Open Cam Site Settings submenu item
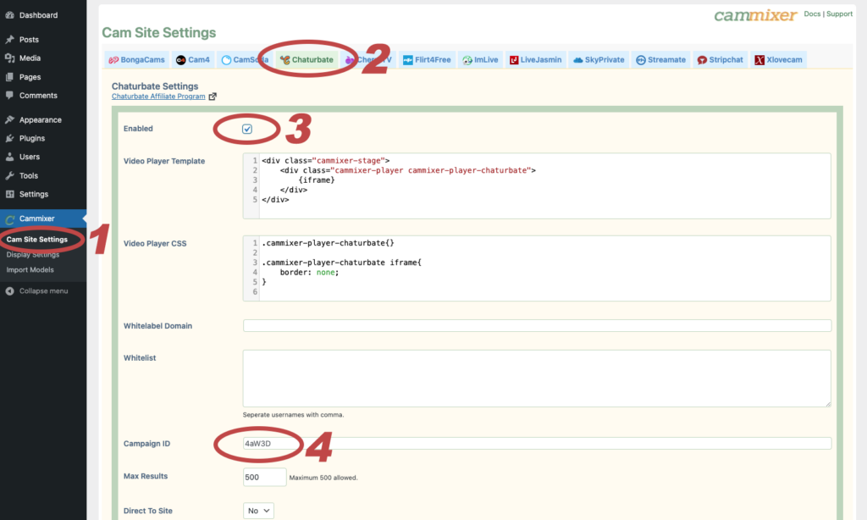Screen dimensions: 867x520 (37, 240)
